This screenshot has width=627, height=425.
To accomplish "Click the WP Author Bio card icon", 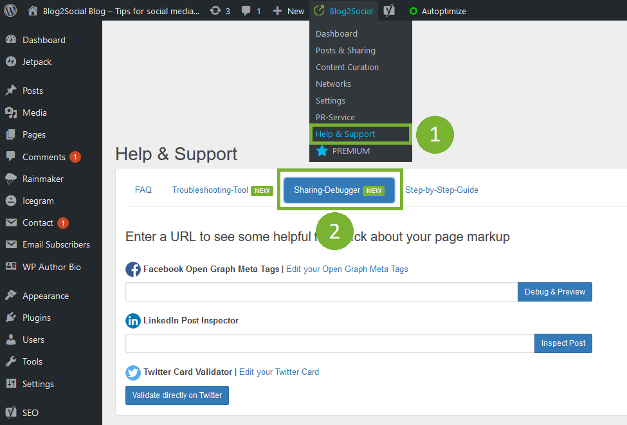I will pos(11,266).
